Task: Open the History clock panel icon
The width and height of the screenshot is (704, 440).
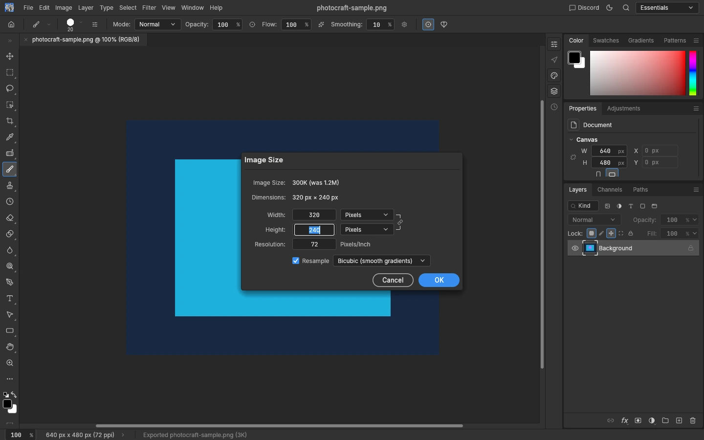Action: [x=554, y=107]
